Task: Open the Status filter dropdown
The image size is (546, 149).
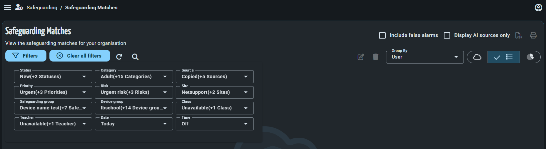Action: point(53,76)
